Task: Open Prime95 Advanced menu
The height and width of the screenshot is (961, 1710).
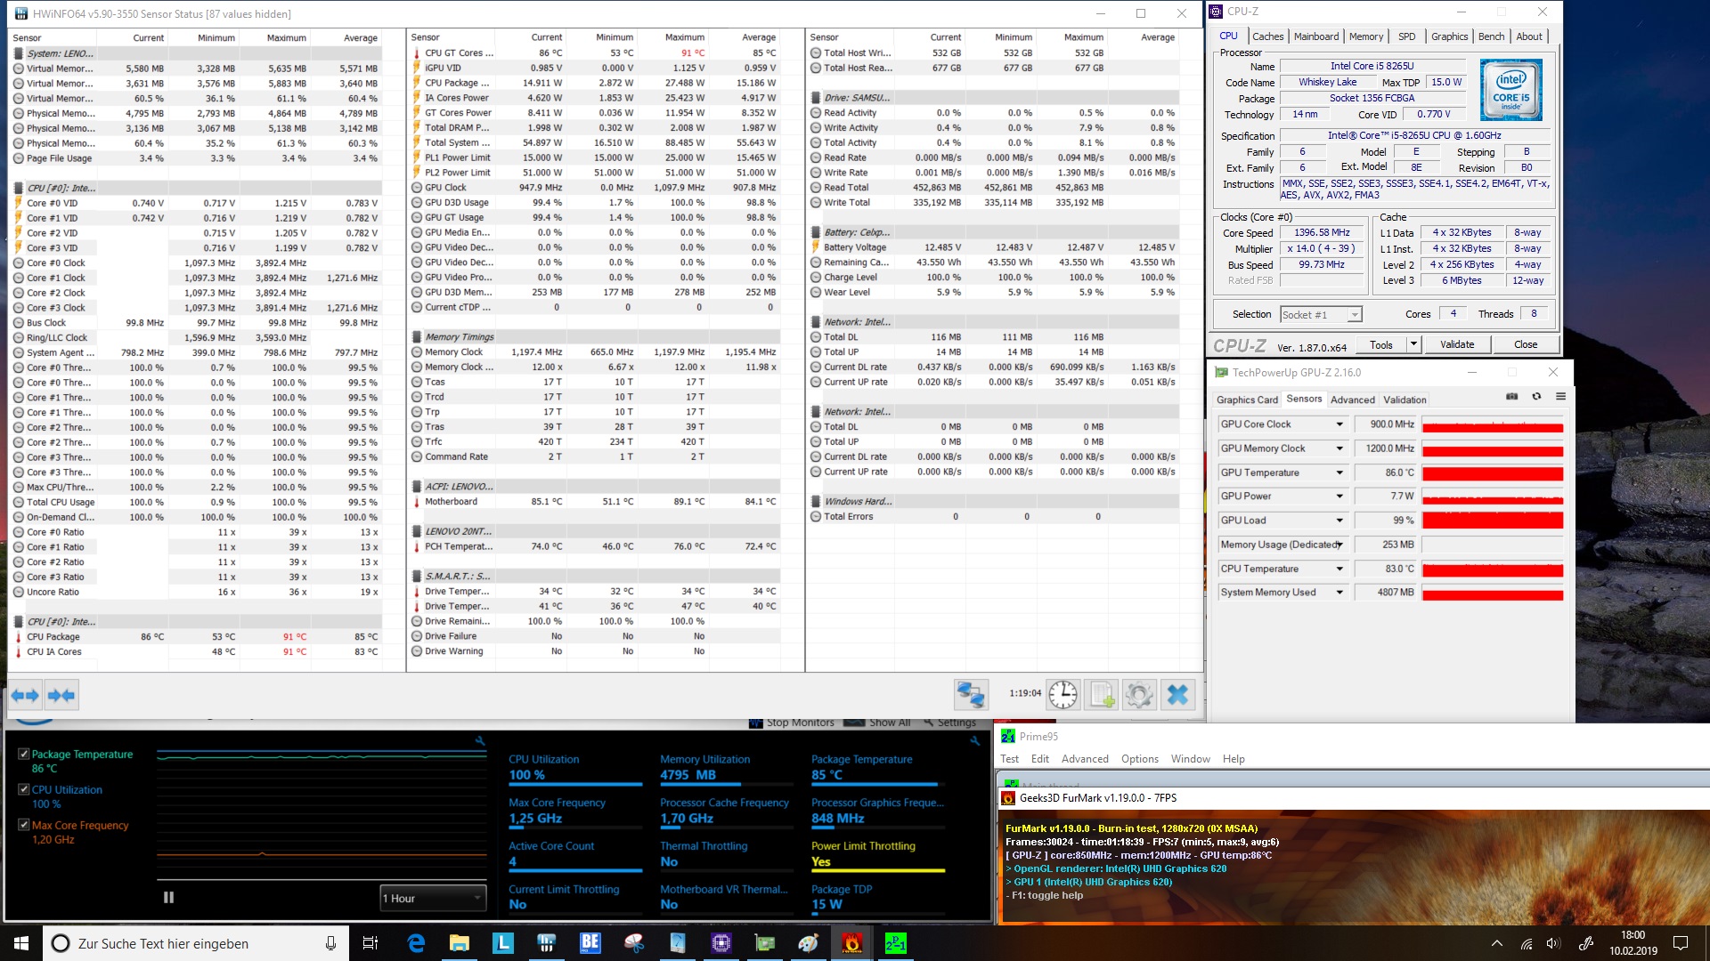Action: [1084, 759]
